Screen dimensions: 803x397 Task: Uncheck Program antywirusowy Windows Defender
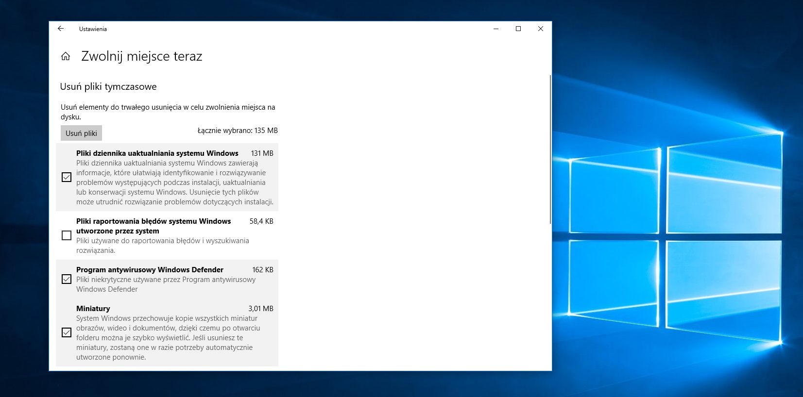(x=67, y=279)
